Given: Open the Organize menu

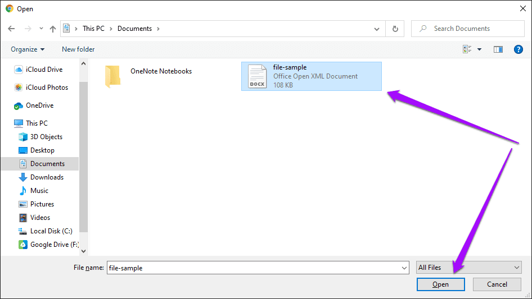Looking at the screenshot, I should (28, 49).
